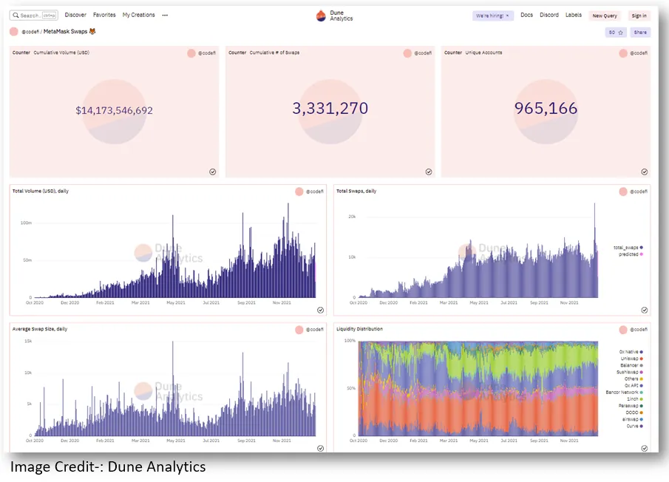Image resolution: width=669 pixels, height=482 pixels.
Task: Toggle the DODO legend series
Action: click(x=634, y=413)
